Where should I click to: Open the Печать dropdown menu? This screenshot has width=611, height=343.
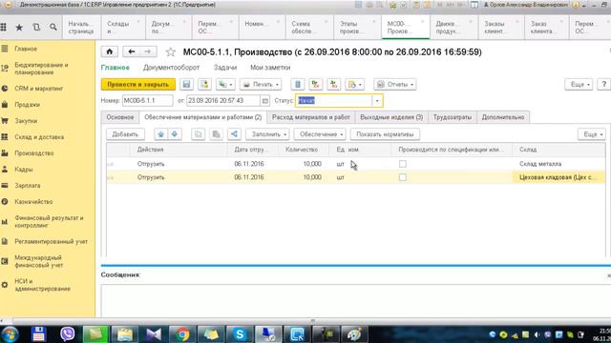point(261,85)
